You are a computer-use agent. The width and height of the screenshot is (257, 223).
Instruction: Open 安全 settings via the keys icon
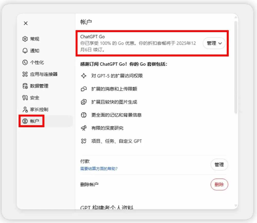point(25,98)
